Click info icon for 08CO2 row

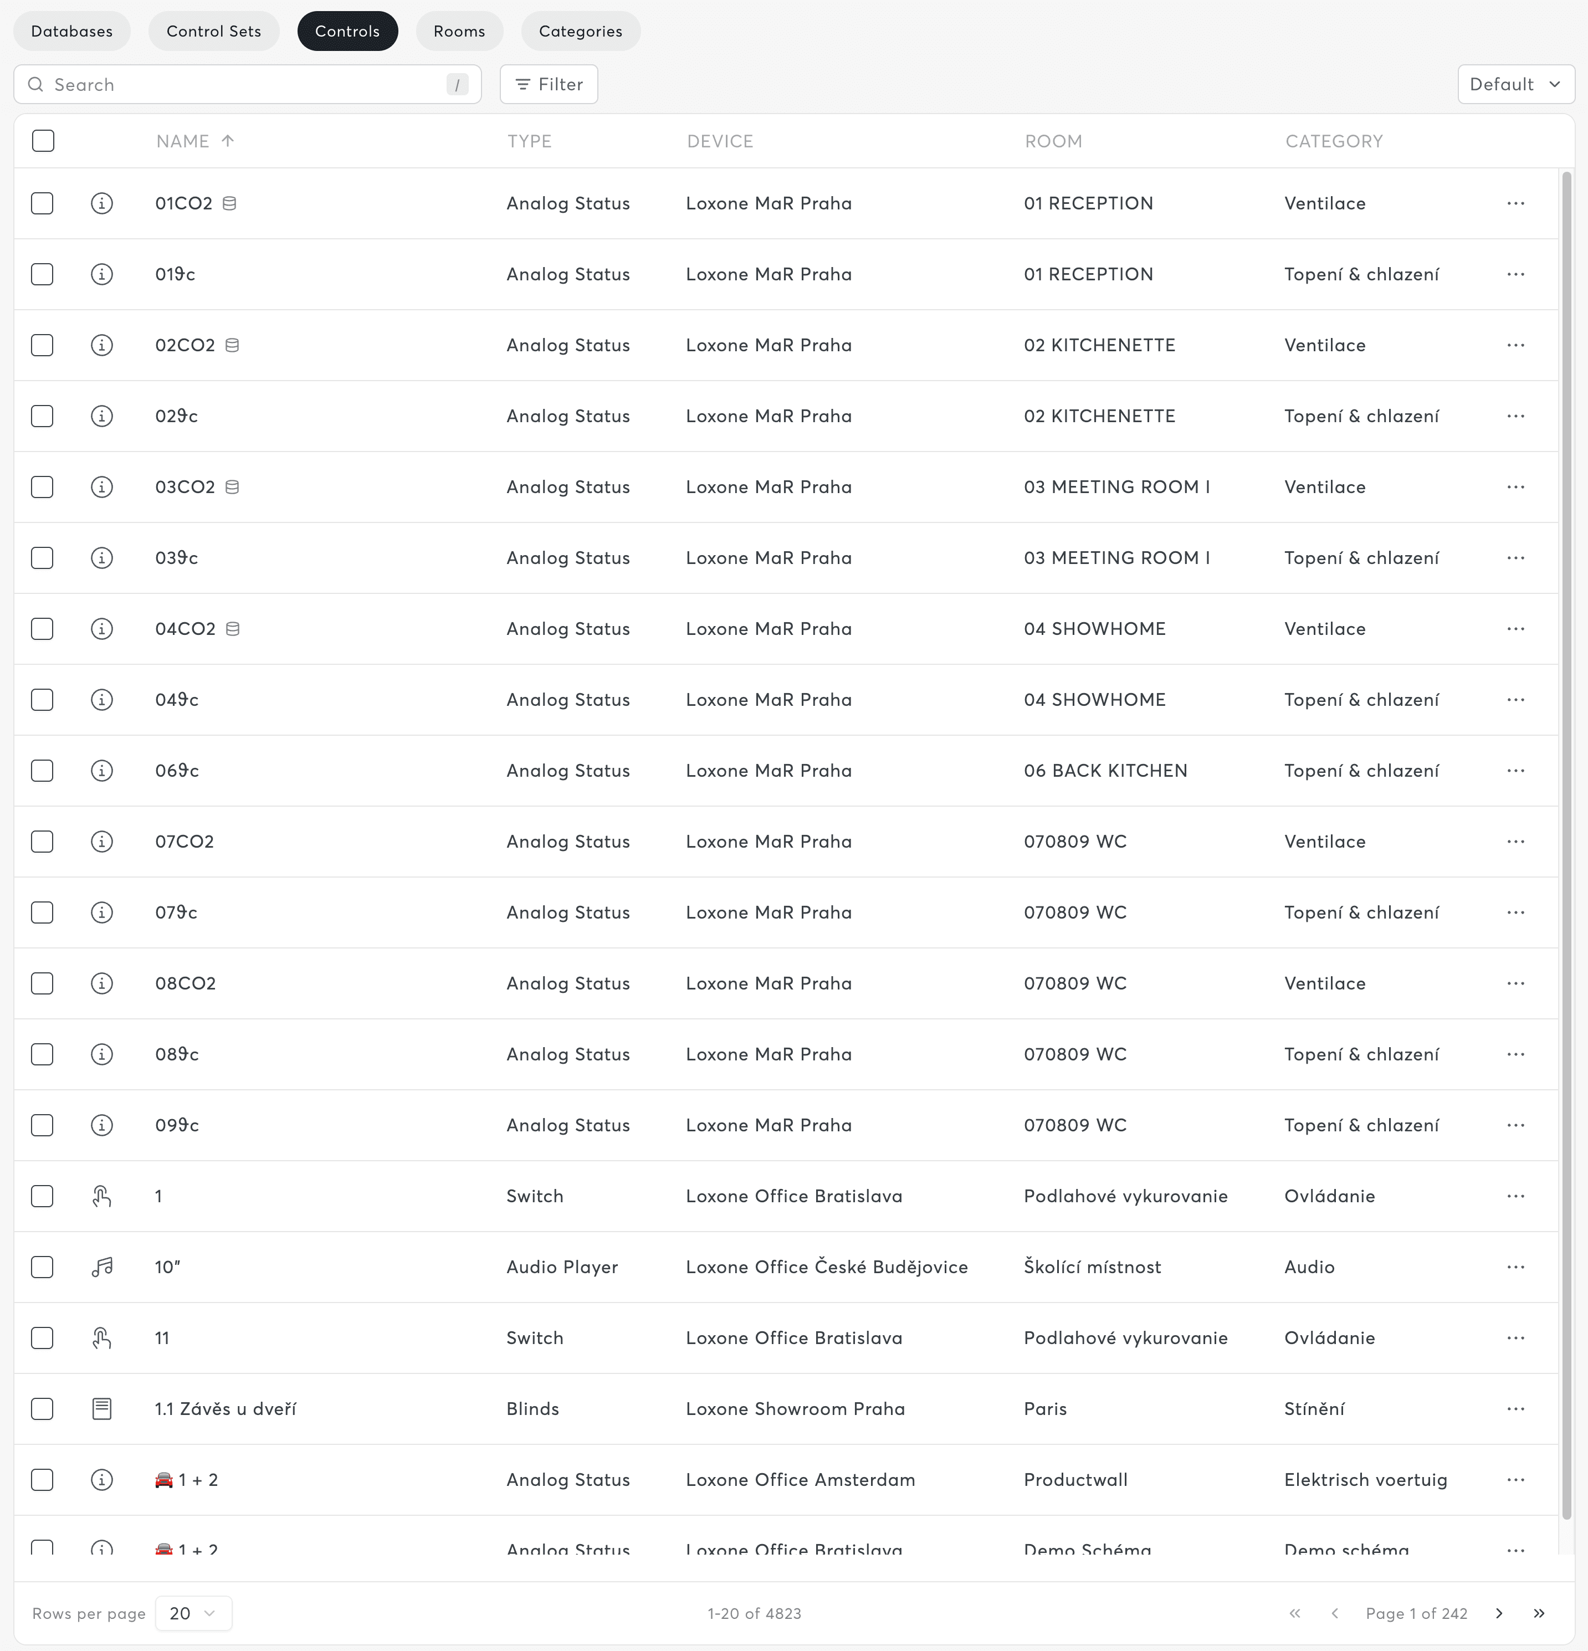tap(102, 983)
